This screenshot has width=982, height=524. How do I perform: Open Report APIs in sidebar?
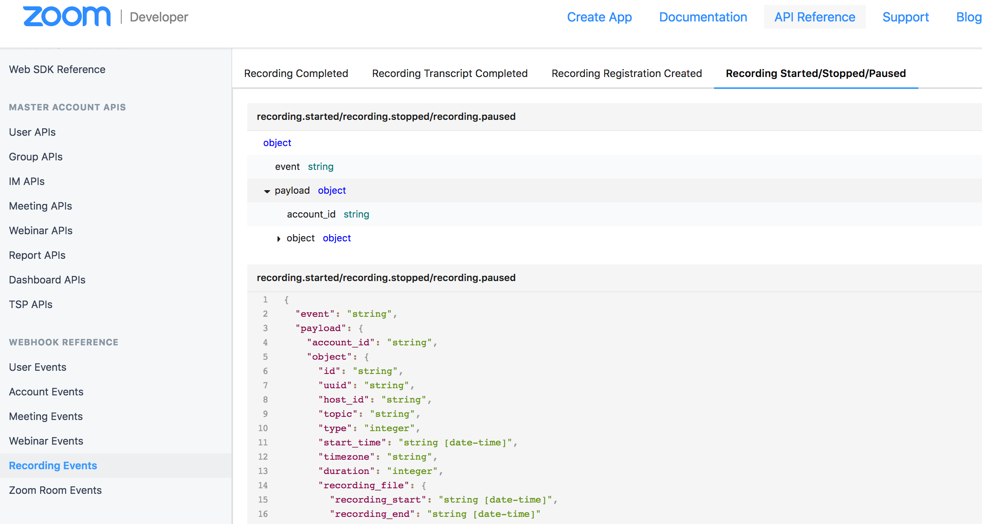click(x=37, y=255)
